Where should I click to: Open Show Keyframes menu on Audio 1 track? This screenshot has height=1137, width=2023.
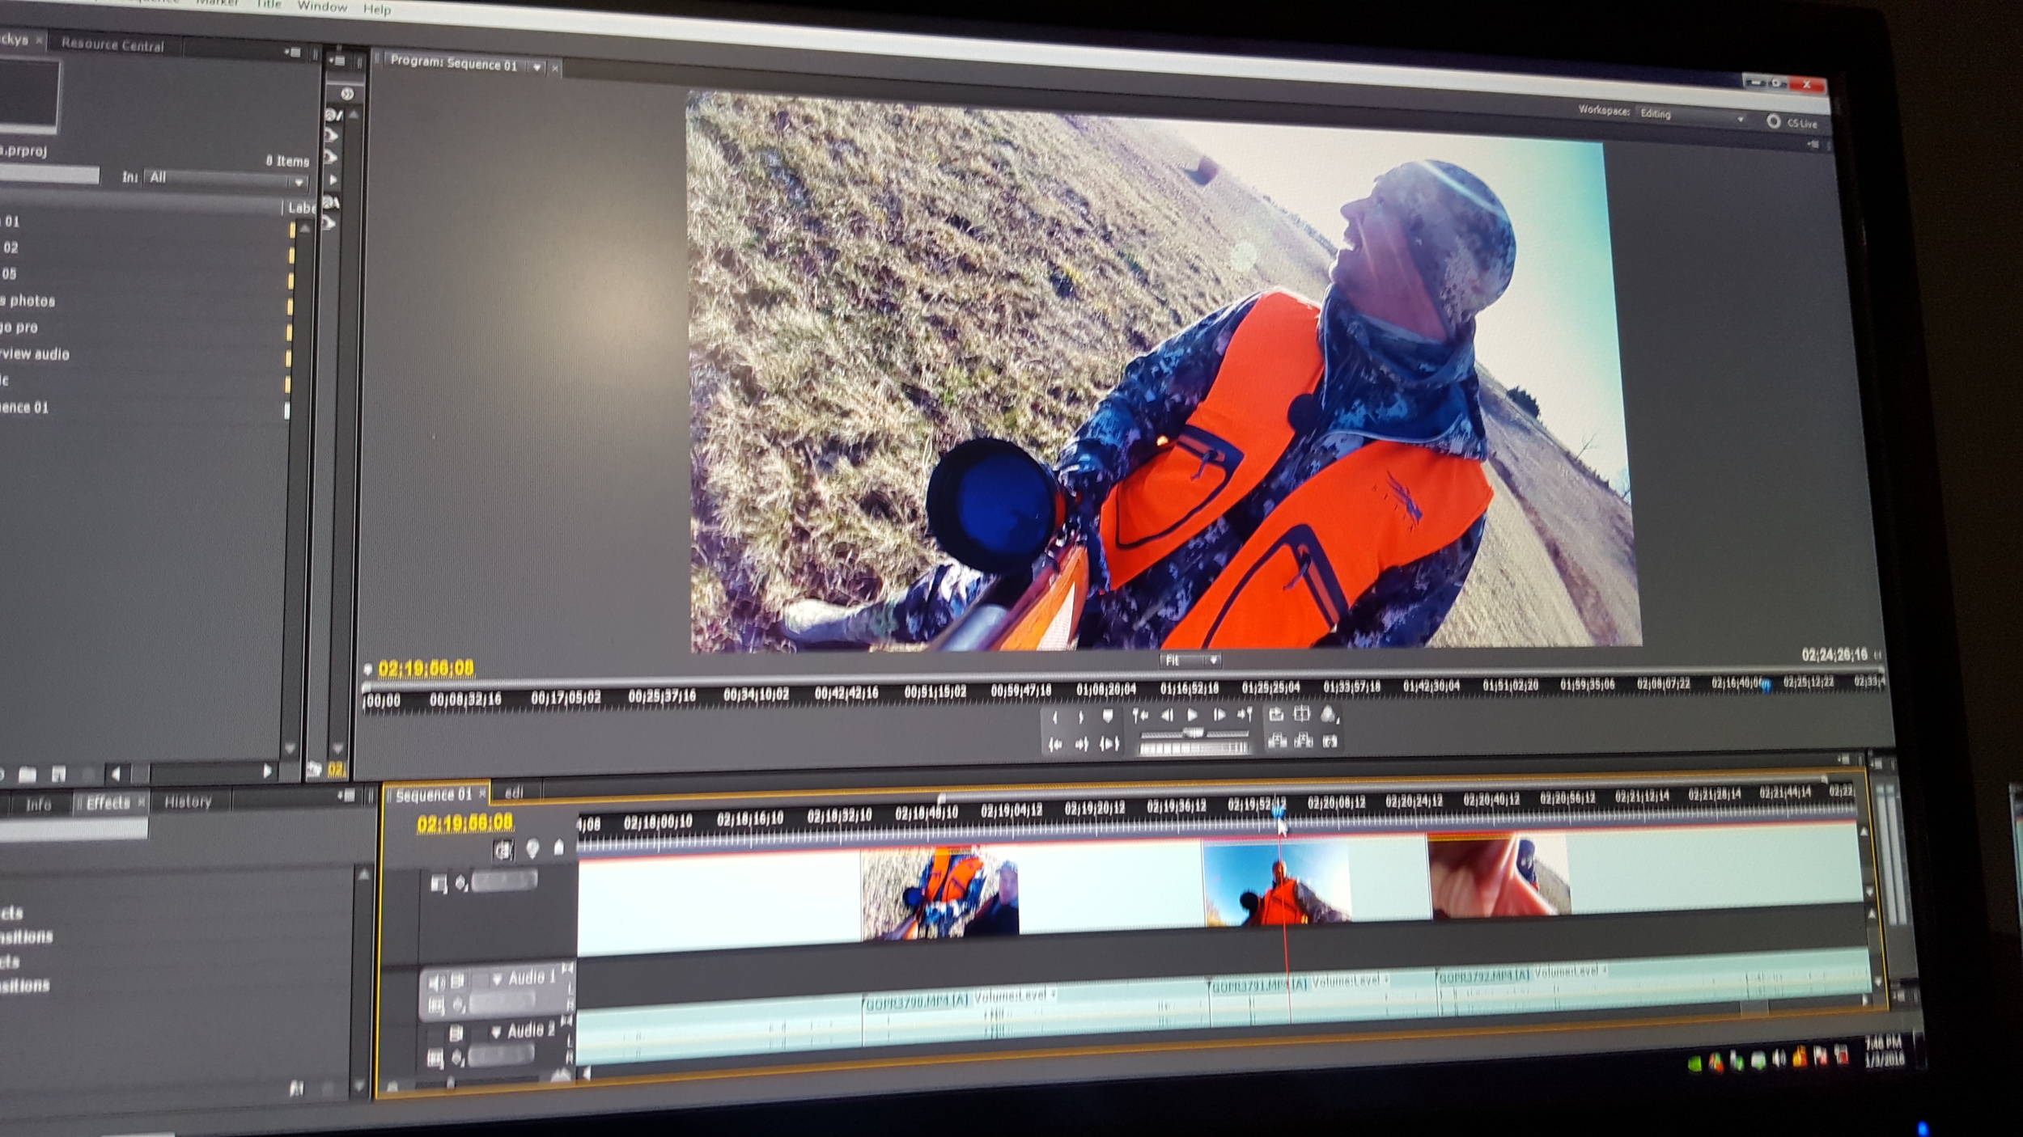pos(459,1005)
